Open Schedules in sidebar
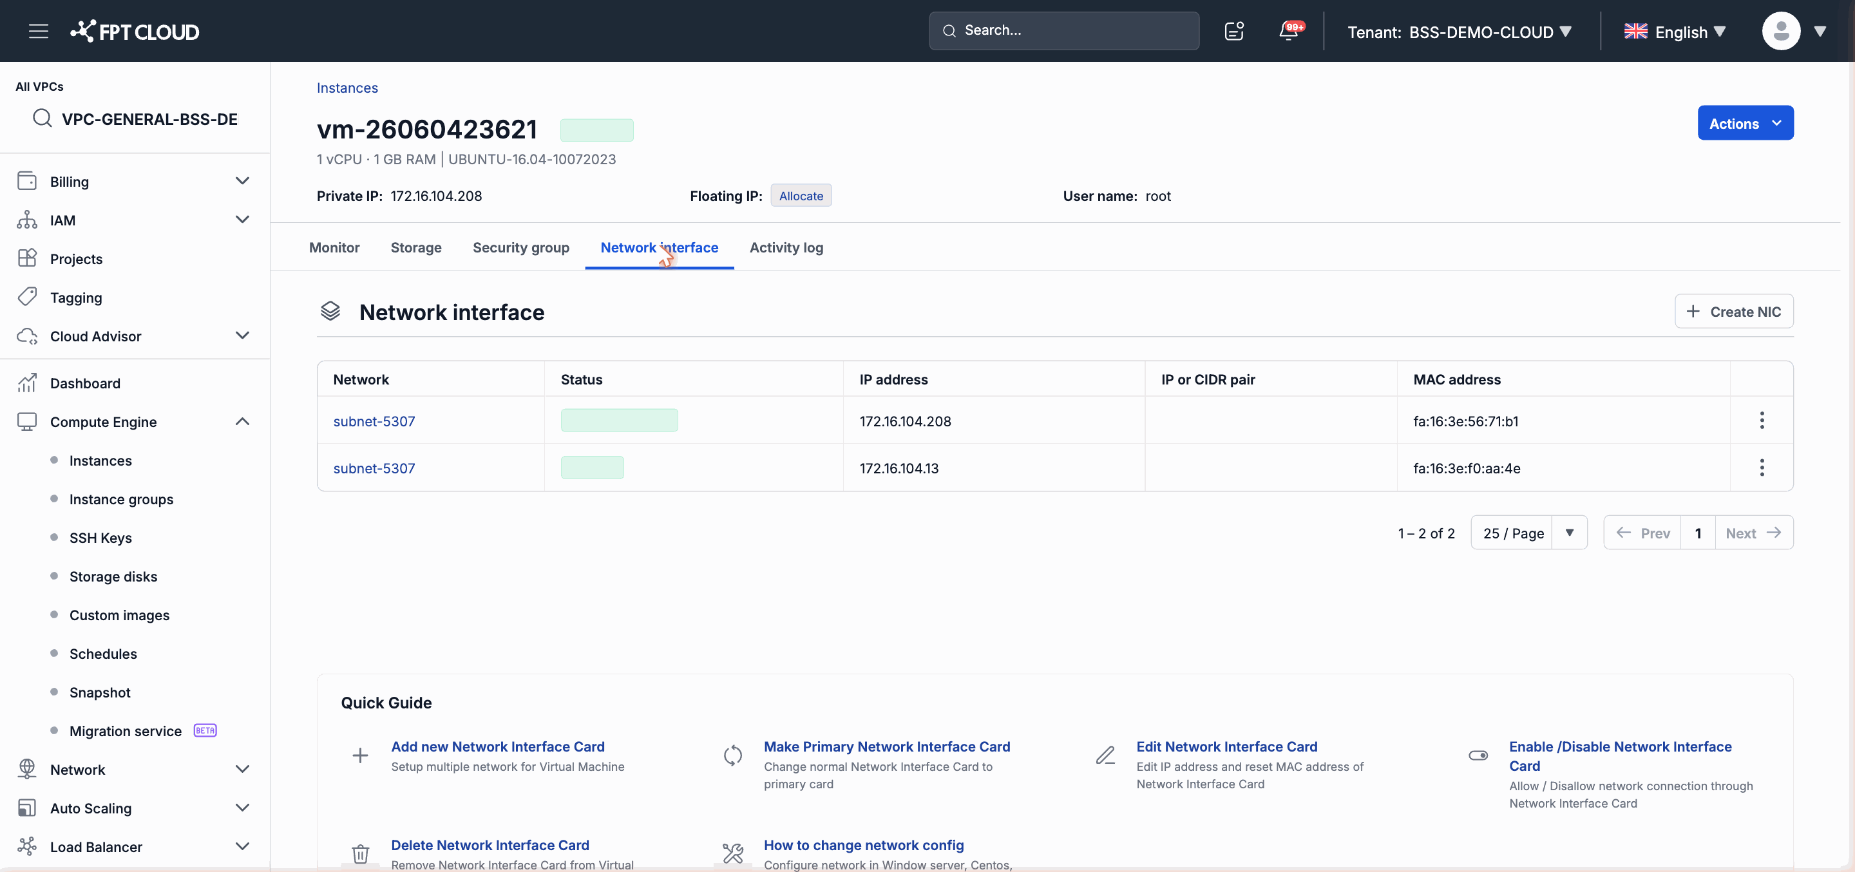Screen dimensions: 1855x872 [x=103, y=654]
